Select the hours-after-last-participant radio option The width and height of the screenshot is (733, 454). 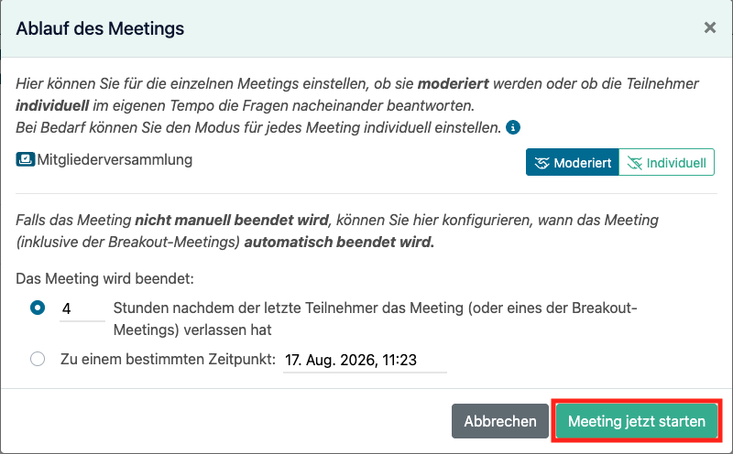[38, 308]
